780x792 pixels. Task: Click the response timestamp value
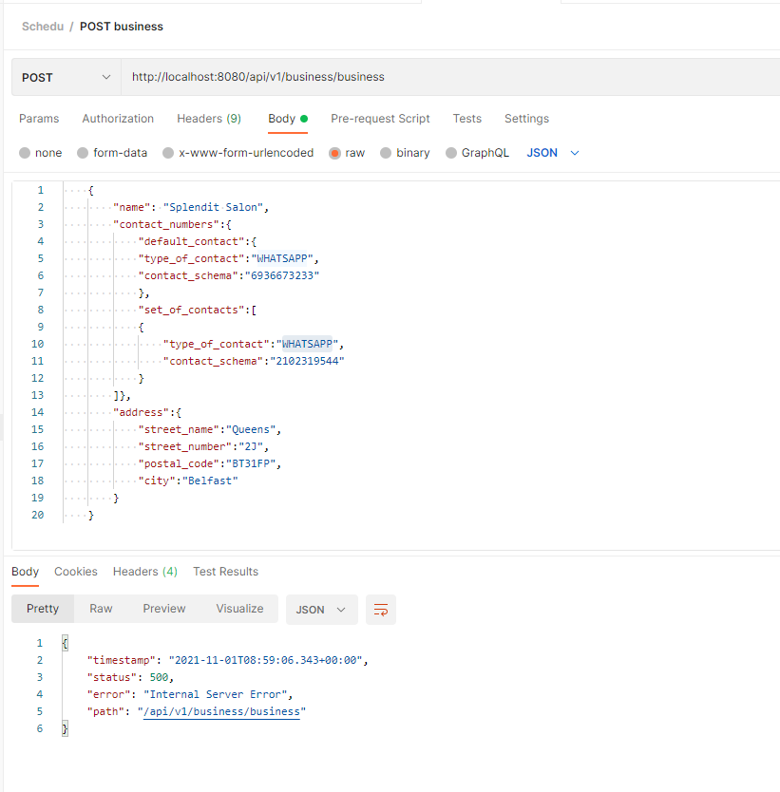pos(265,660)
